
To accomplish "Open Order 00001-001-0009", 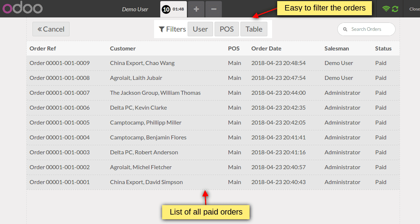I will tap(213, 63).
